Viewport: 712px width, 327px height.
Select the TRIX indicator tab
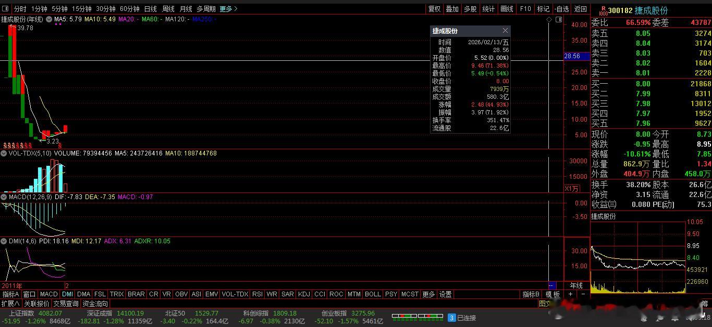click(x=117, y=294)
